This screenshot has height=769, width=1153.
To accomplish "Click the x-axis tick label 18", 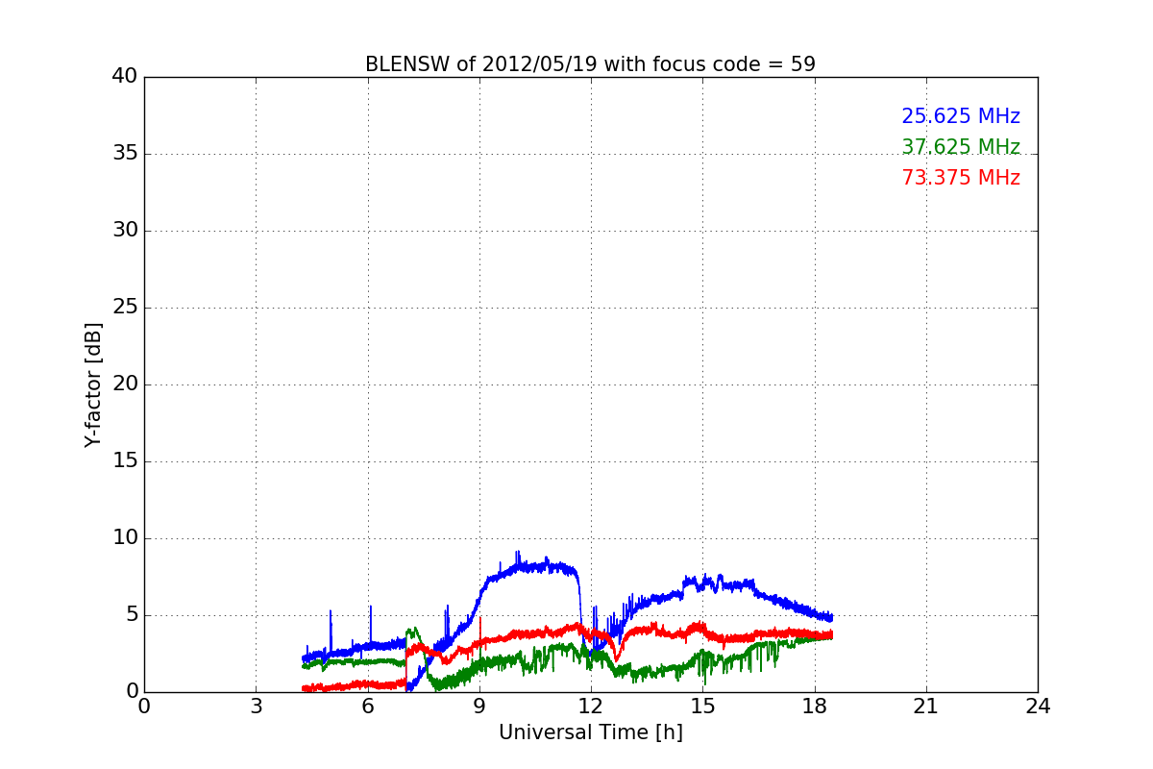I will pos(815,706).
